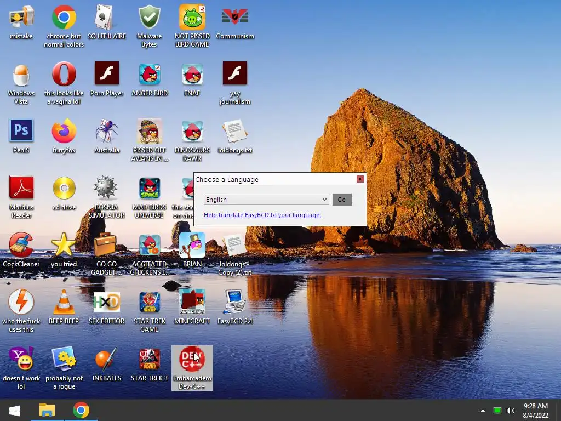Open Chrome from the taskbar
Image resolution: width=561 pixels, height=421 pixels.
pyautogui.click(x=81, y=410)
